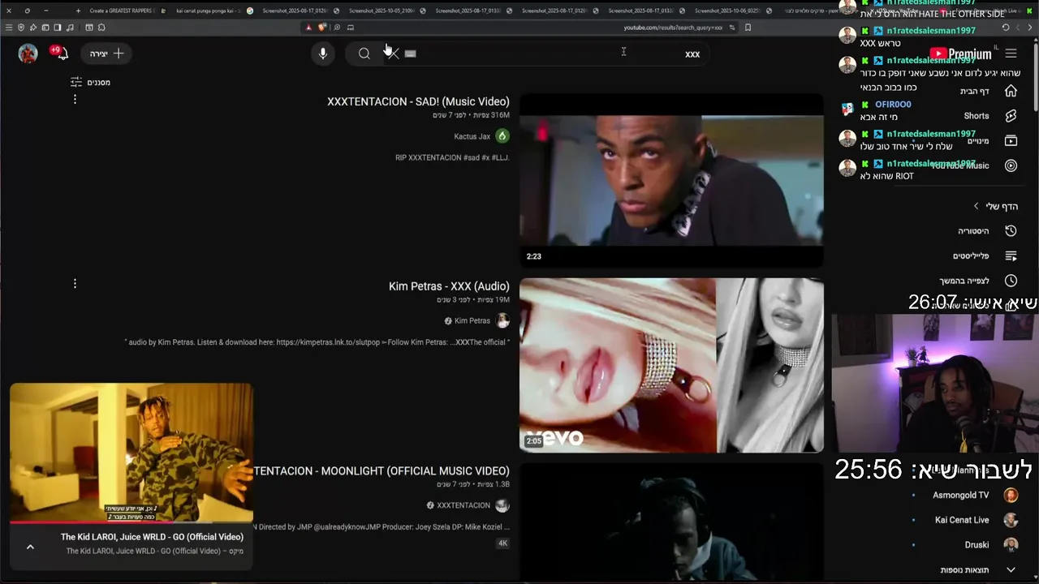Image resolution: width=1039 pixels, height=584 pixels.
Task: Open the Kactus Jax channel avatar
Action: pos(502,136)
